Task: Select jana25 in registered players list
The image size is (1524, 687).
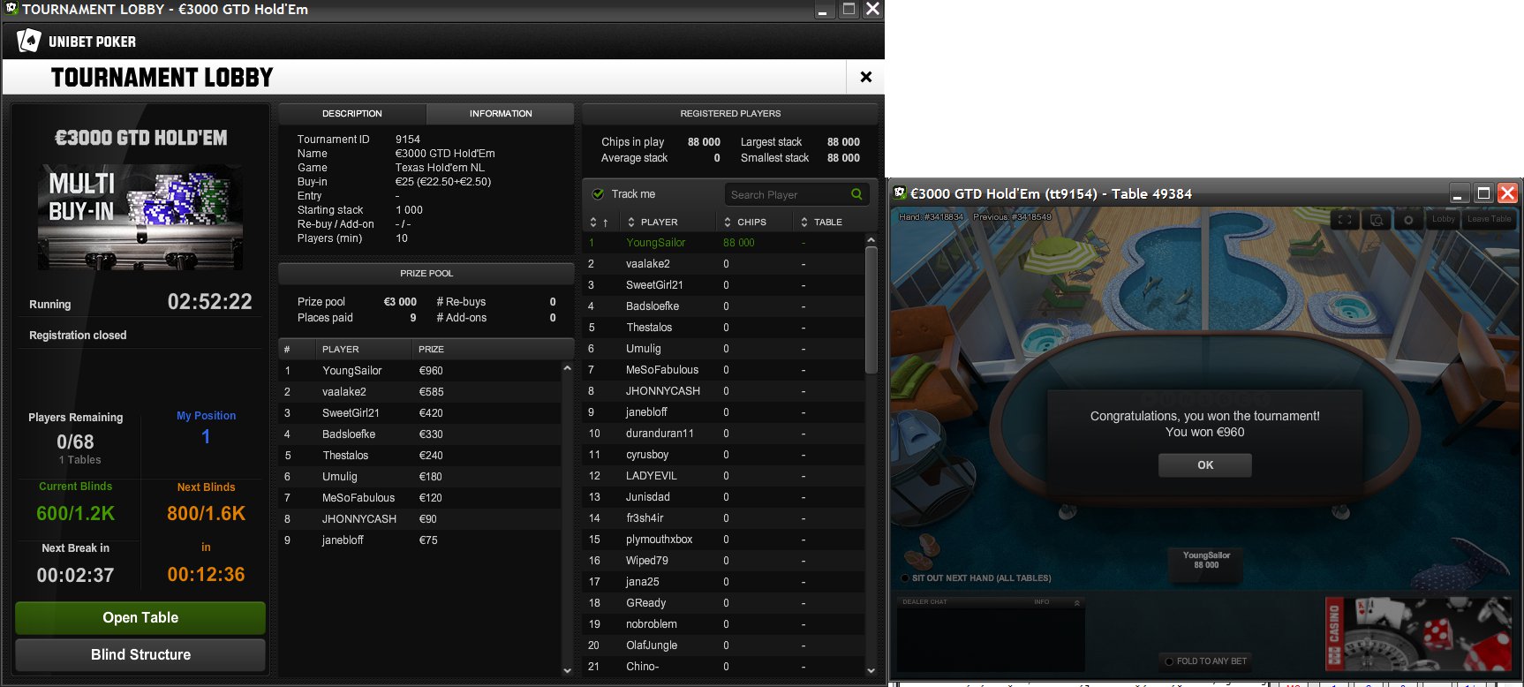Action: (x=724, y=582)
